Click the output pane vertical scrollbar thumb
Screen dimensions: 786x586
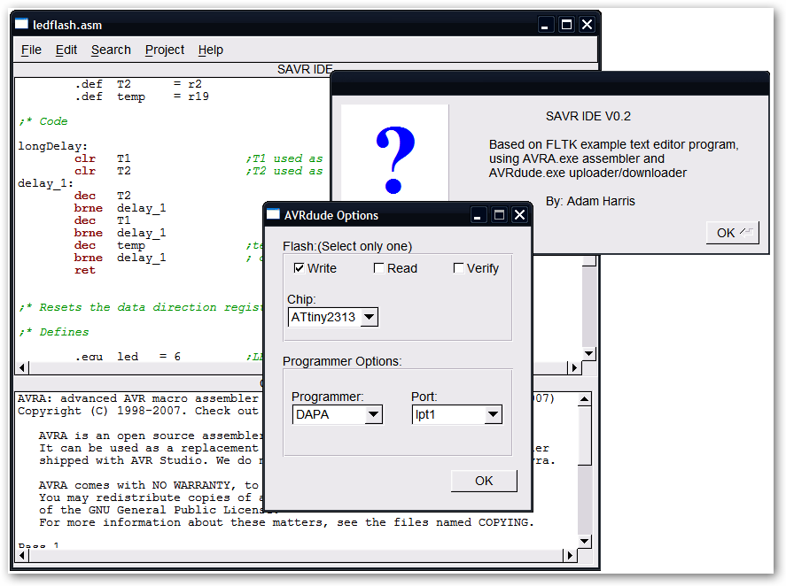click(585, 436)
